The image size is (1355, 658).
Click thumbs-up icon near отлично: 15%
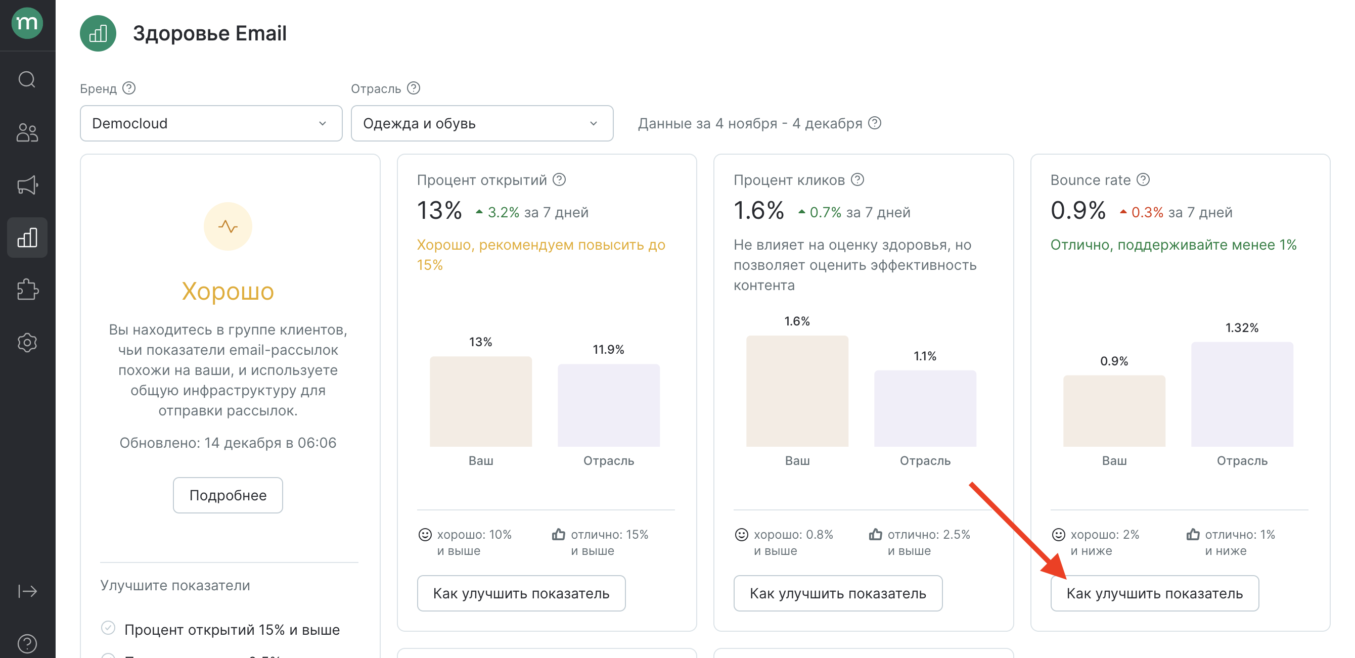point(559,534)
